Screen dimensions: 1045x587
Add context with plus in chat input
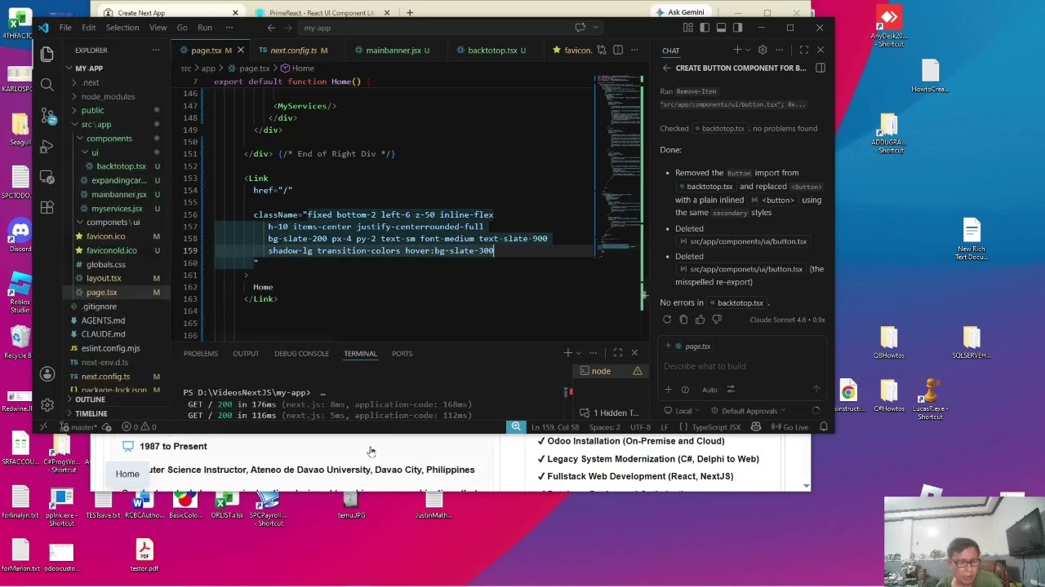pyautogui.click(x=668, y=390)
